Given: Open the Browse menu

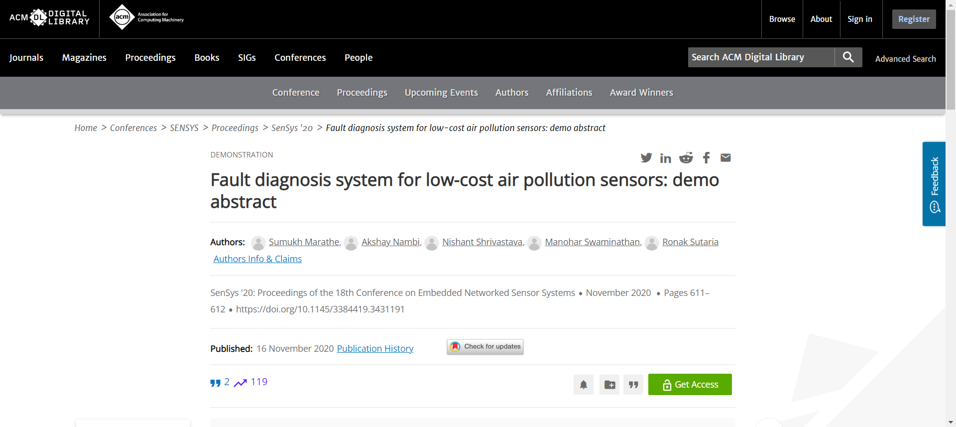Looking at the screenshot, I should 782,19.
